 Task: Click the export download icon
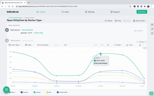tap(140, 45)
